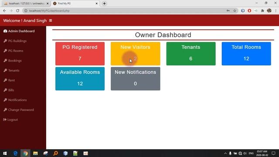Screen dimensions: 279x157
Task: Open the New Notifications grey card
Action: (136, 78)
